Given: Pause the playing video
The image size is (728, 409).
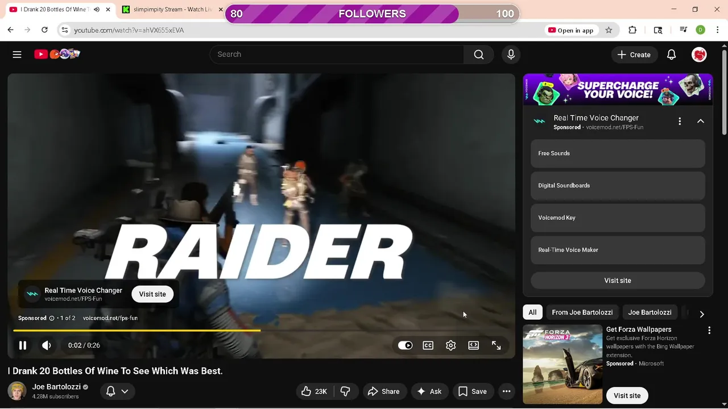Looking at the screenshot, I should click(23, 345).
